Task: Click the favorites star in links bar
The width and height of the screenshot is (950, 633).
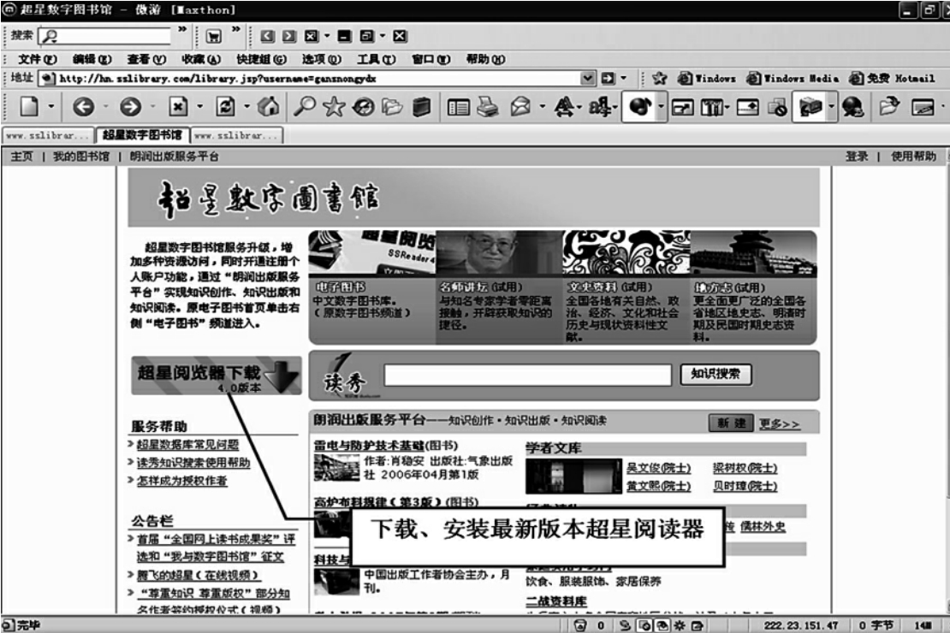Action: (x=660, y=78)
